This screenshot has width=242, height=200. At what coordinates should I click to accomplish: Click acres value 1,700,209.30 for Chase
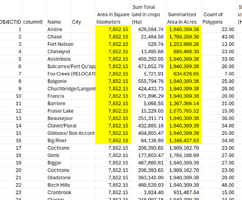coord(184,37)
